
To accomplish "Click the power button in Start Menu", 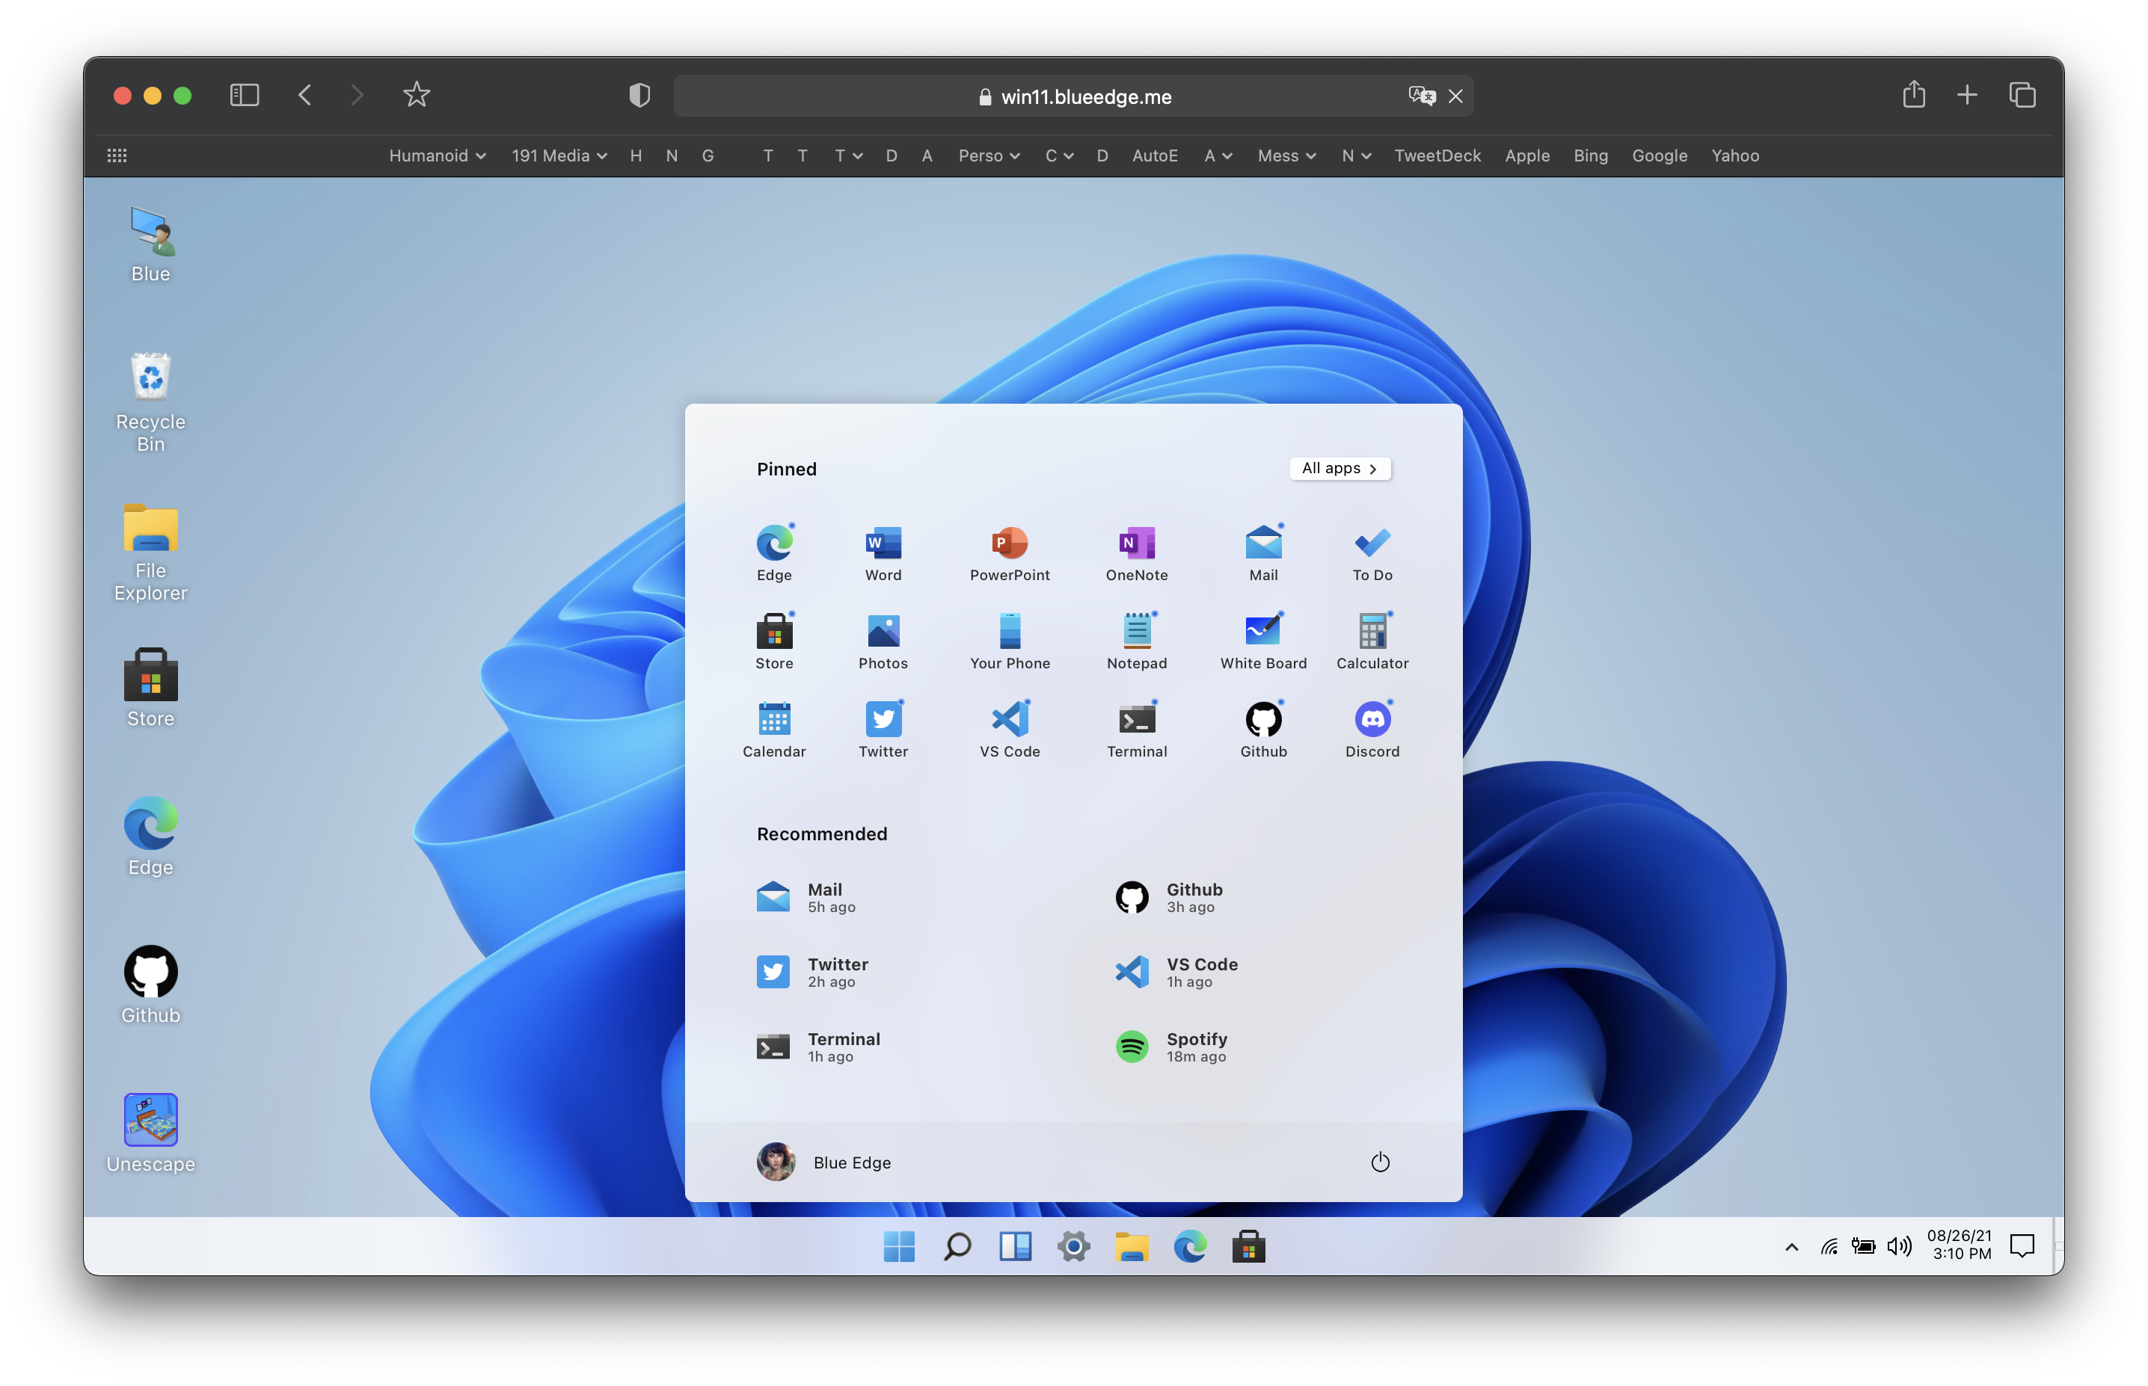I will [x=1381, y=1162].
